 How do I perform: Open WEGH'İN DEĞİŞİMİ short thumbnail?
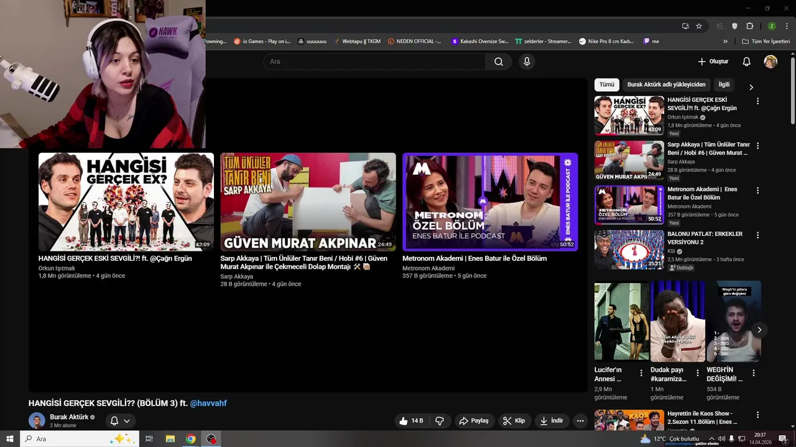pyautogui.click(x=734, y=322)
